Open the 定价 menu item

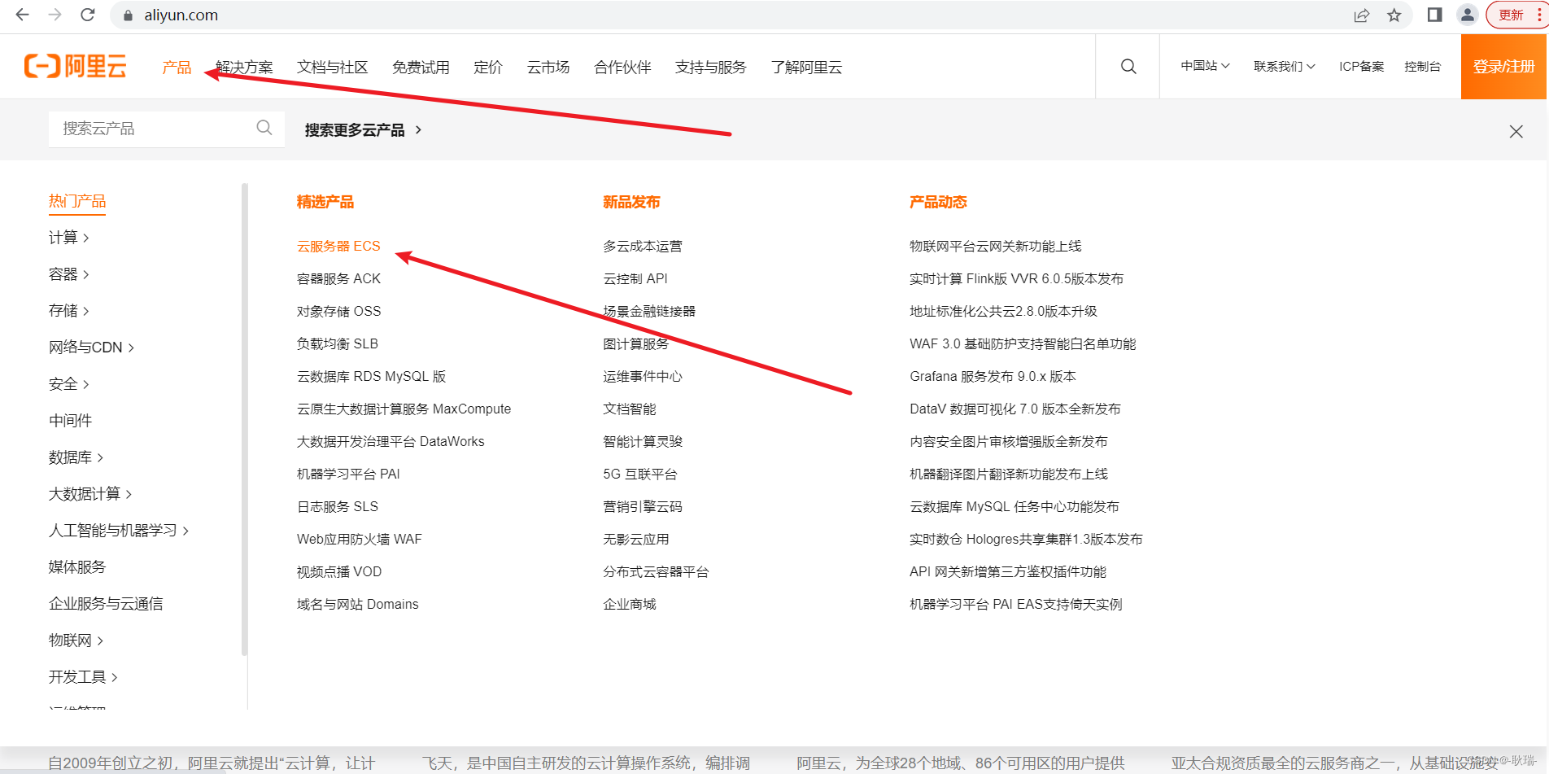click(x=488, y=68)
